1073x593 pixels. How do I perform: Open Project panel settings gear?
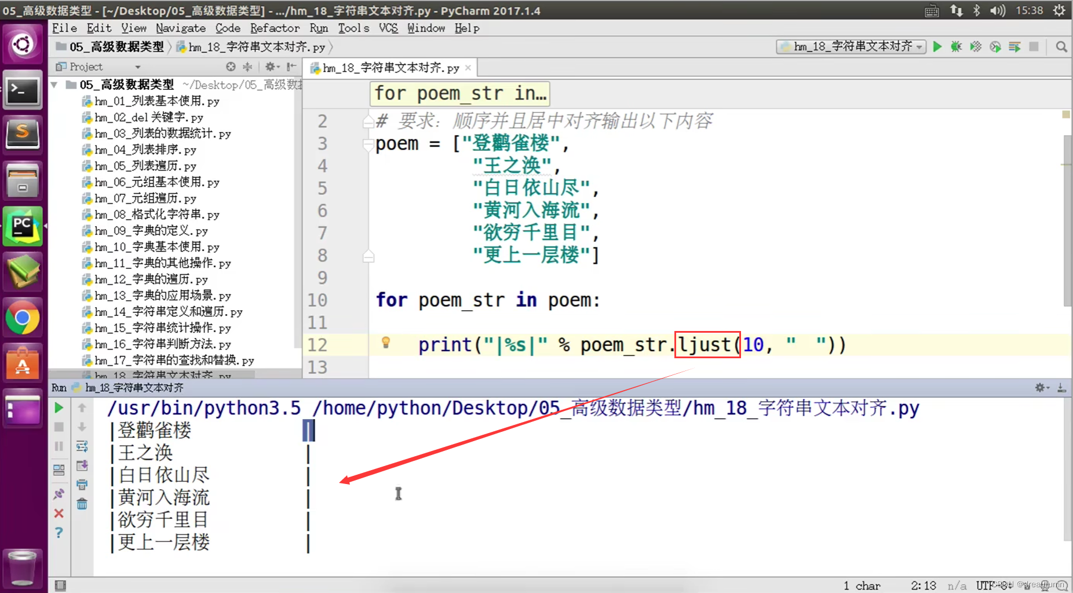click(x=272, y=67)
